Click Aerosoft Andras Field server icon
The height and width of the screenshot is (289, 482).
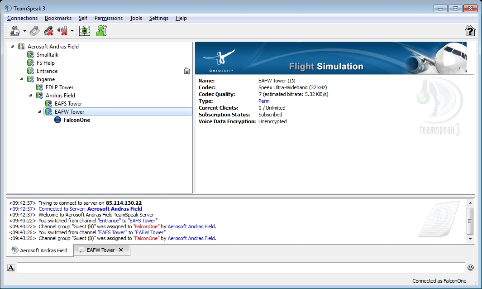(21, 47)
